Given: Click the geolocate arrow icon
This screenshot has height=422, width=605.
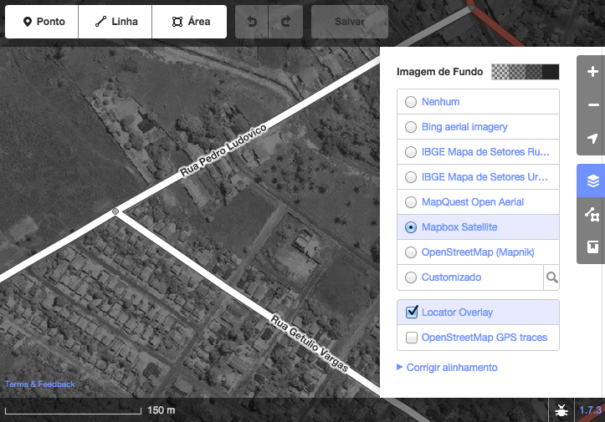Looking at the screenshot, I should point(592,139).
